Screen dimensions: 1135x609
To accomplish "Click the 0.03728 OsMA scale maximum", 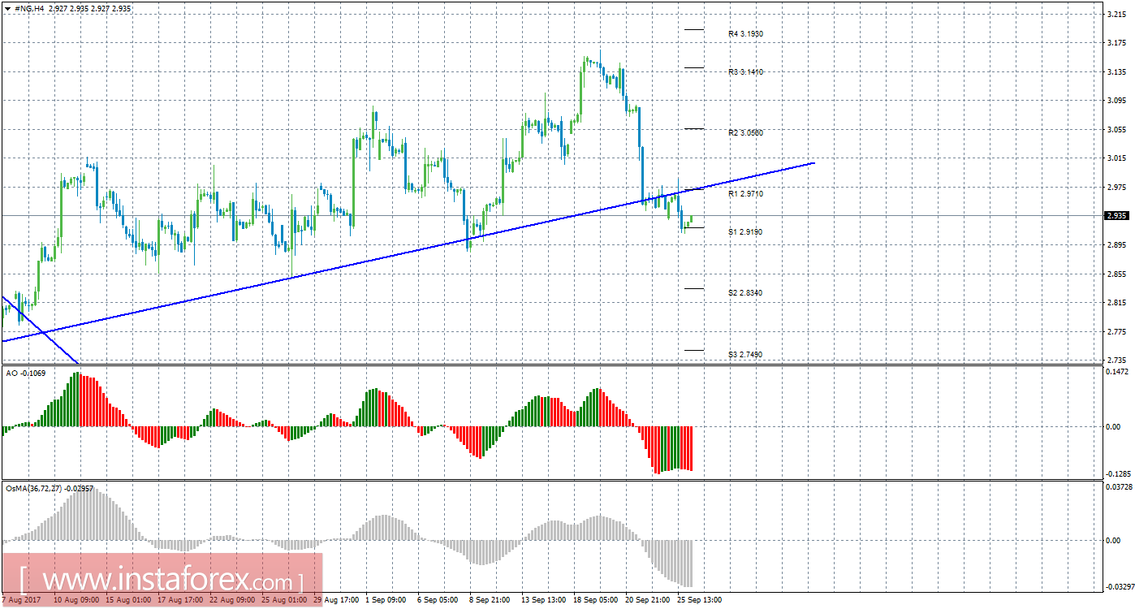I will [1119, 487].
